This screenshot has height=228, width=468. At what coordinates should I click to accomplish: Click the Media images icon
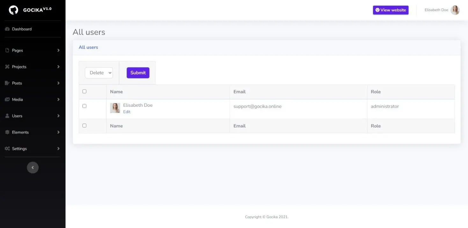coord(7,99)
